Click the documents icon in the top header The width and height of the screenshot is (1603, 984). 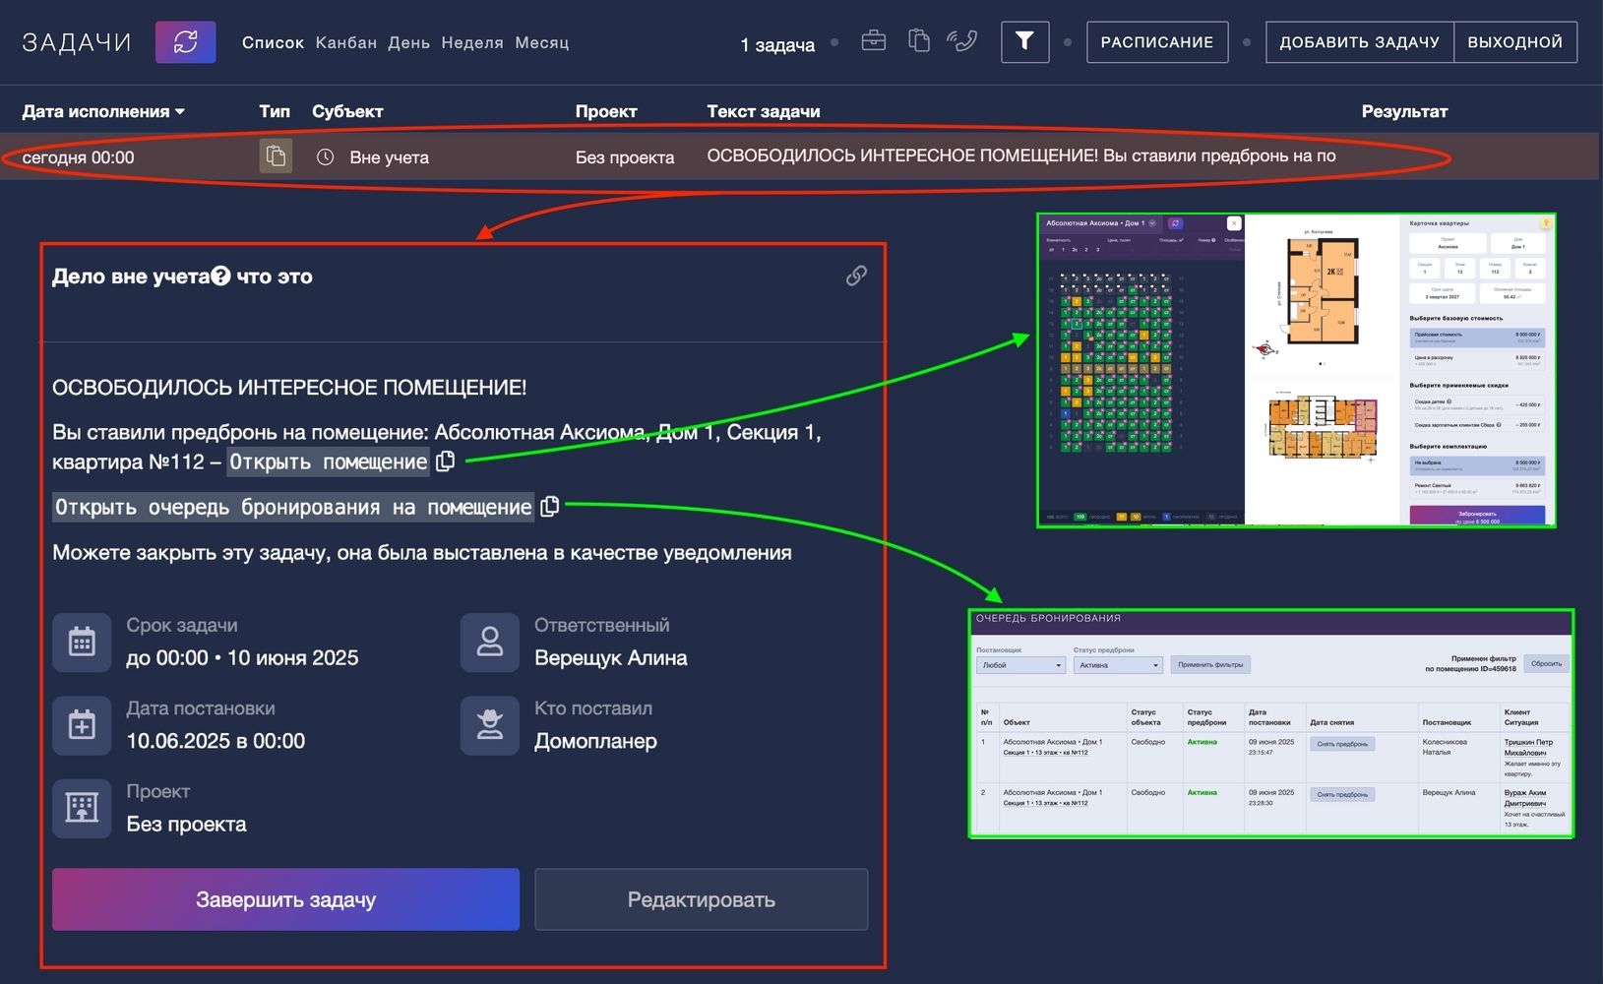click(x=919, y=41)
